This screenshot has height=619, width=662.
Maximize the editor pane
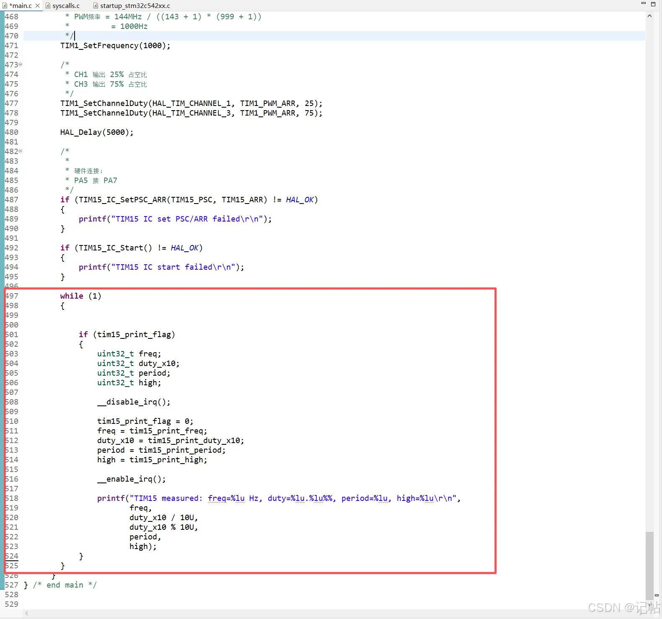click(x=653, y=4)
